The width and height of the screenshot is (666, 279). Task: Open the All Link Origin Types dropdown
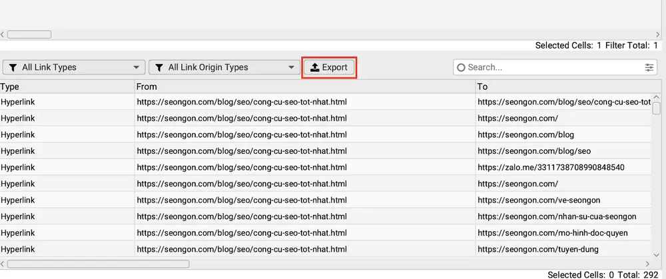point(224,67)
